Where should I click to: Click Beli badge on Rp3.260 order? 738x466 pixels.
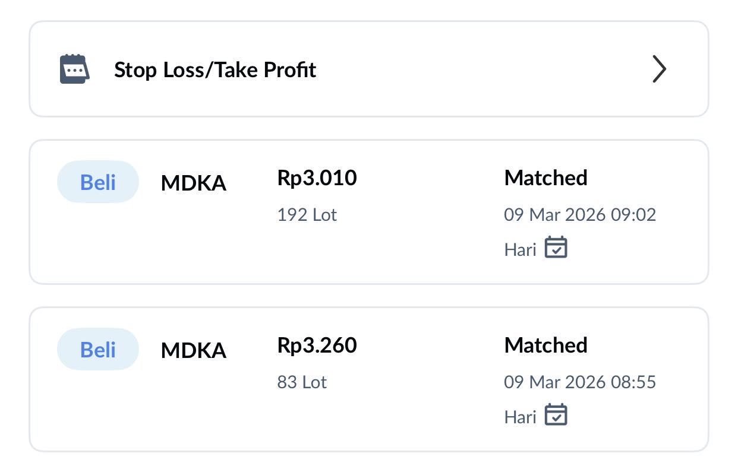tap(97, 349)
